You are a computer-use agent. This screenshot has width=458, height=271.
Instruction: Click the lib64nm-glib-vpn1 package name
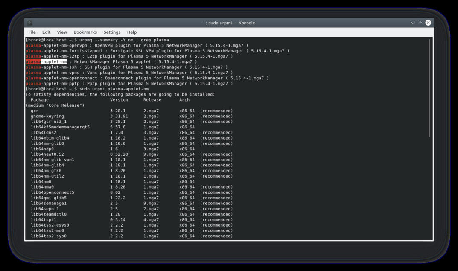click(x=52, y=160)
